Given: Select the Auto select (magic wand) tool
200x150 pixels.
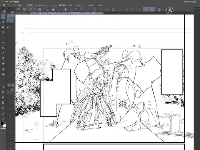Looking at the screenshot, I should (3, 22).
